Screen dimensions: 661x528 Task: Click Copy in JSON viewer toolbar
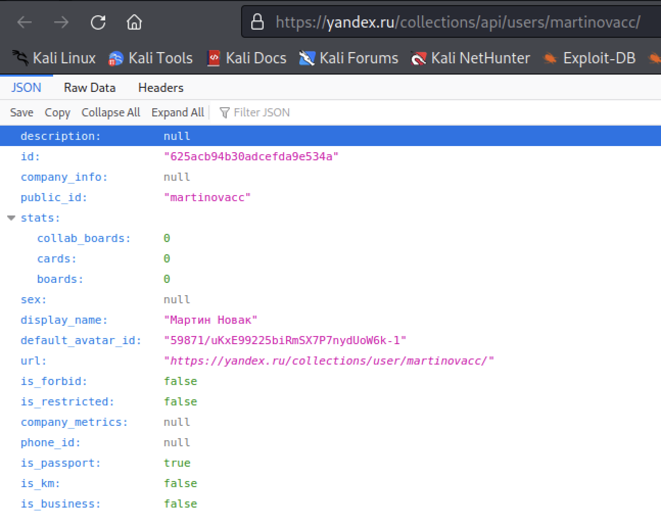(x=57, y=113)
